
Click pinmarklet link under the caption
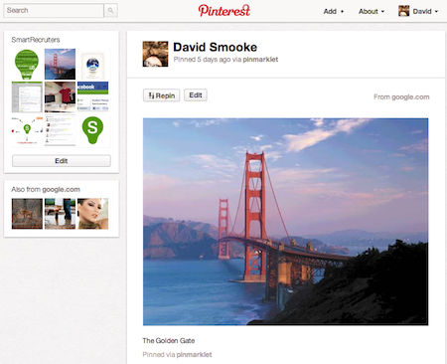click(194, 355)
